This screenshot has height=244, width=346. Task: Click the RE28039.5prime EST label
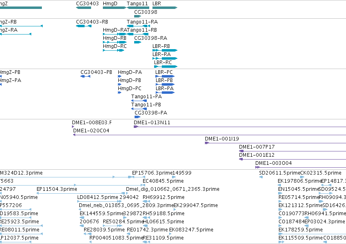click(104, 230)
